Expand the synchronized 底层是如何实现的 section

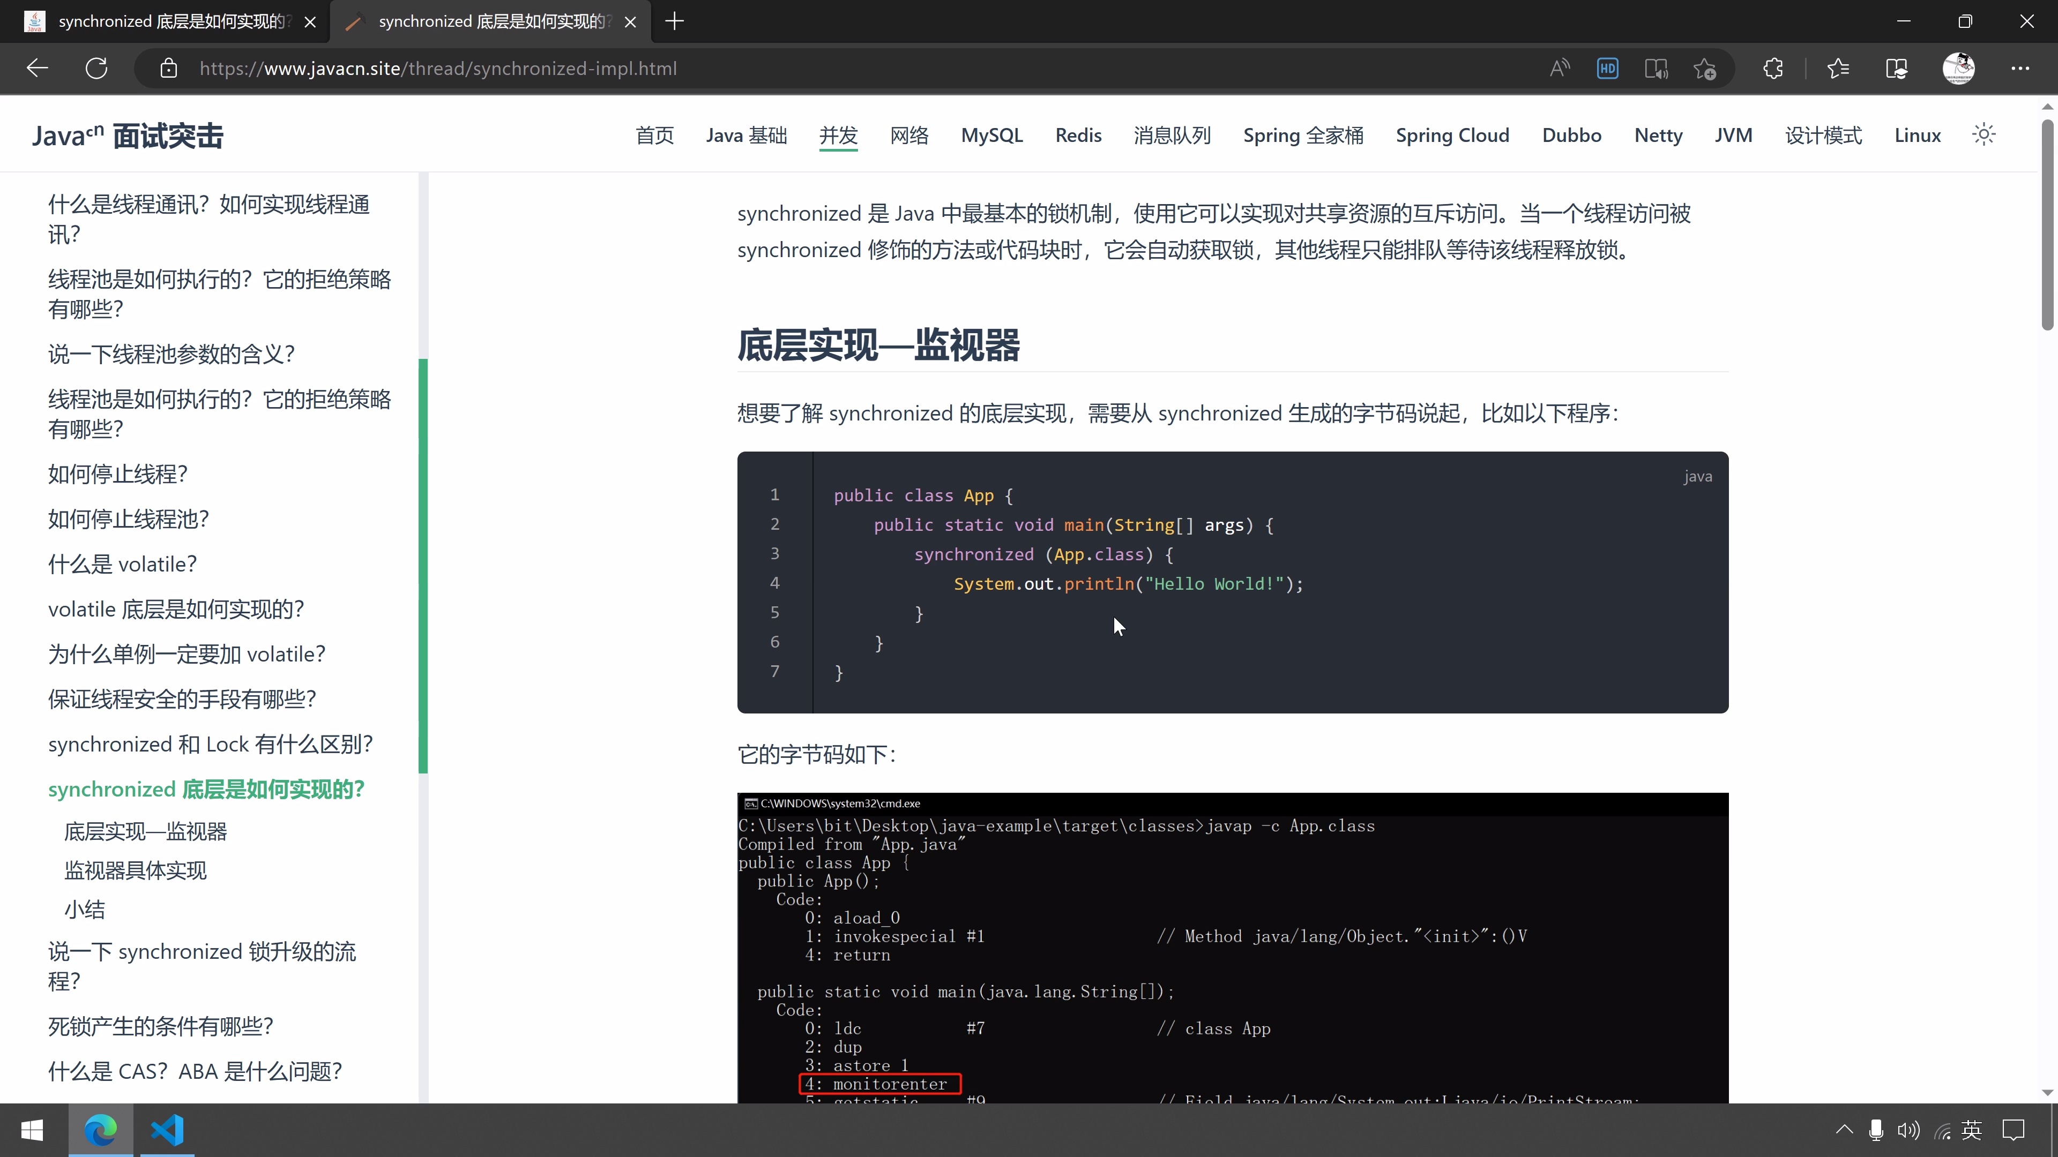click(x=206, y=789)
